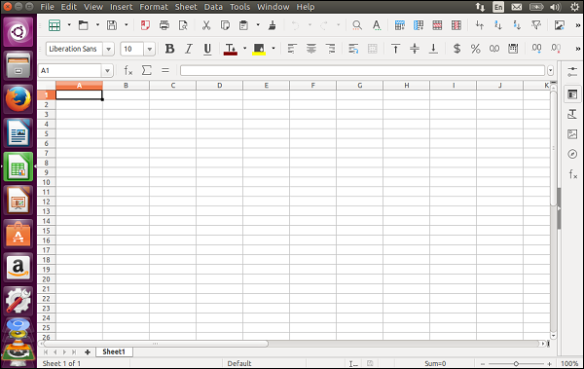
Task: Click the Print icon
Action: click(x=164, y=25)
